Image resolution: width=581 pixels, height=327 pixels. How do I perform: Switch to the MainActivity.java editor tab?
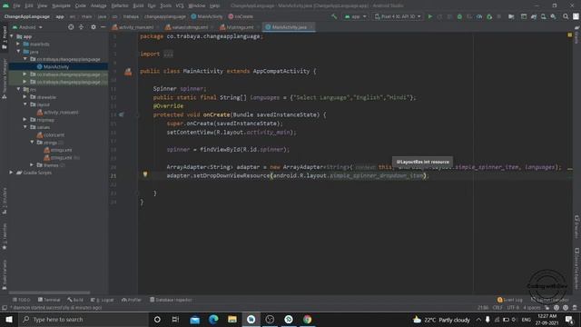289,27
